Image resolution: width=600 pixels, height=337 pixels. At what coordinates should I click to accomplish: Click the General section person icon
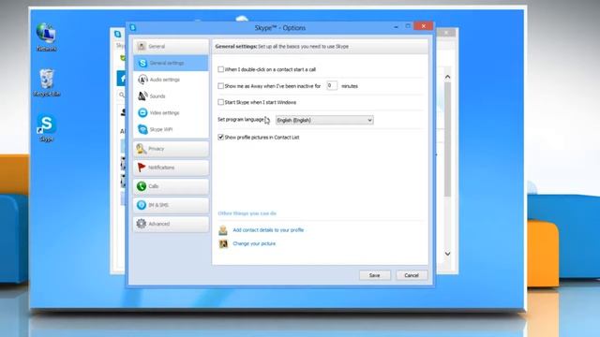[142, 46]
